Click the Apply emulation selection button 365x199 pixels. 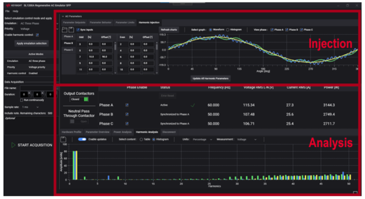coord(32,43)
